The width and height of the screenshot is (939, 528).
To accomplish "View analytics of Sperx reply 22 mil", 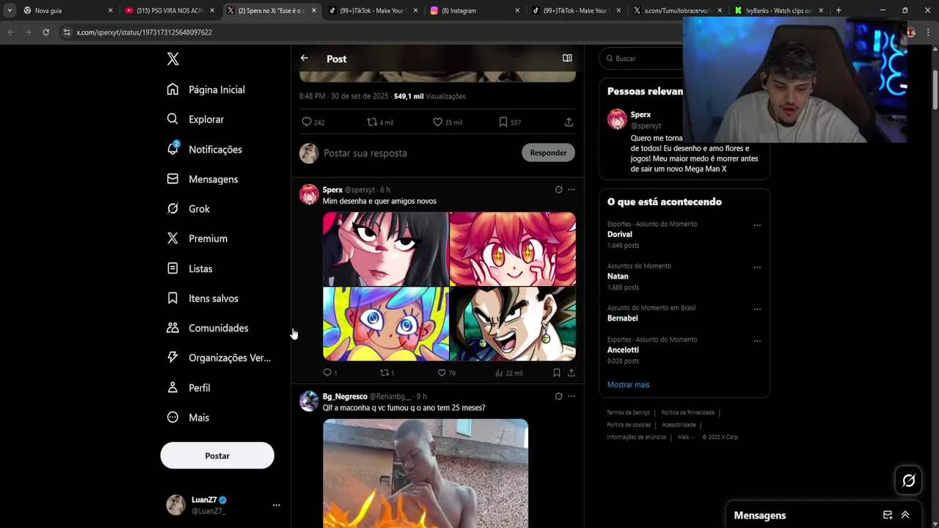I will pyautogui.click(x=508, y=373).
